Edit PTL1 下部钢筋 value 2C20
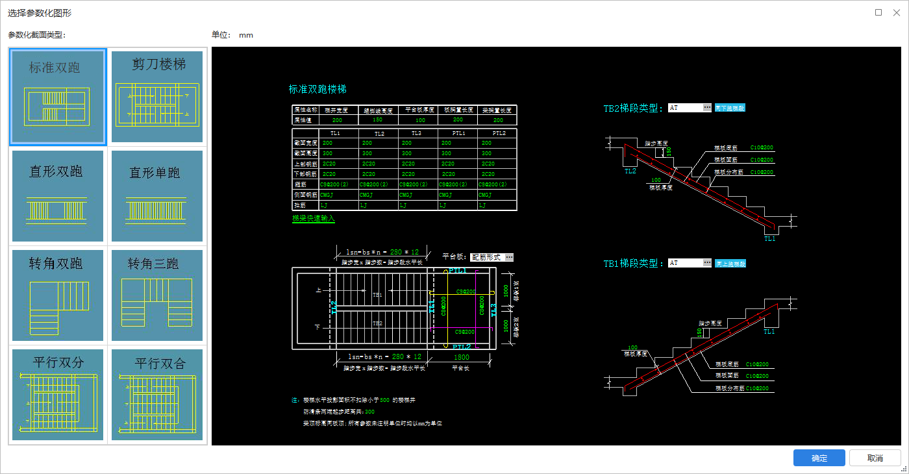This screenshot has height=474, width=909. (x=449, y=174)
